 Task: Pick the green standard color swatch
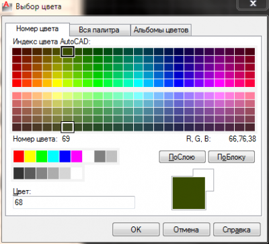[42, 156]
